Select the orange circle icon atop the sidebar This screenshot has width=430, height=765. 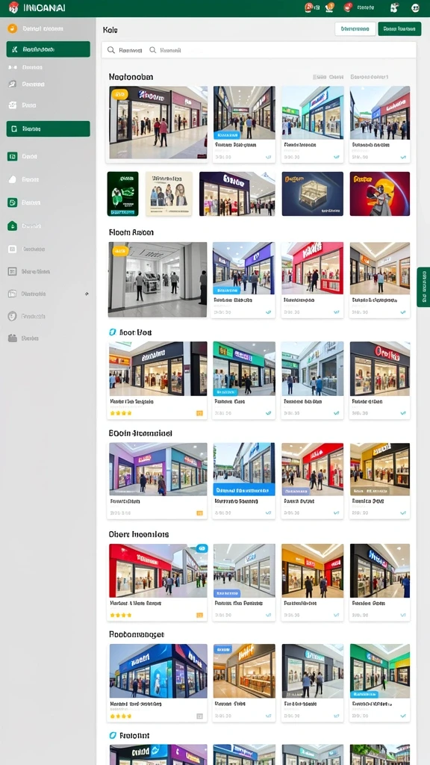tap(12, 28)
